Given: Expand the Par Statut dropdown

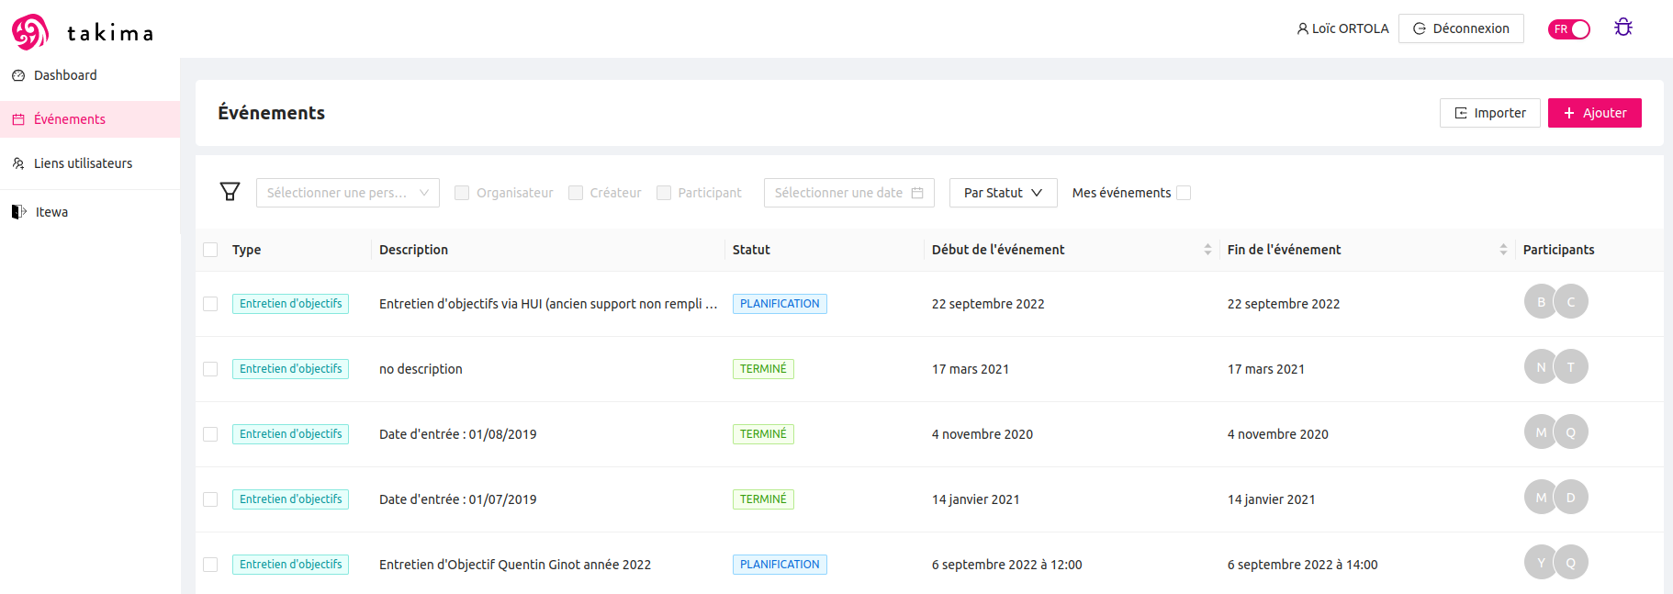Looking at the screenshot, I should point(1003,193).
